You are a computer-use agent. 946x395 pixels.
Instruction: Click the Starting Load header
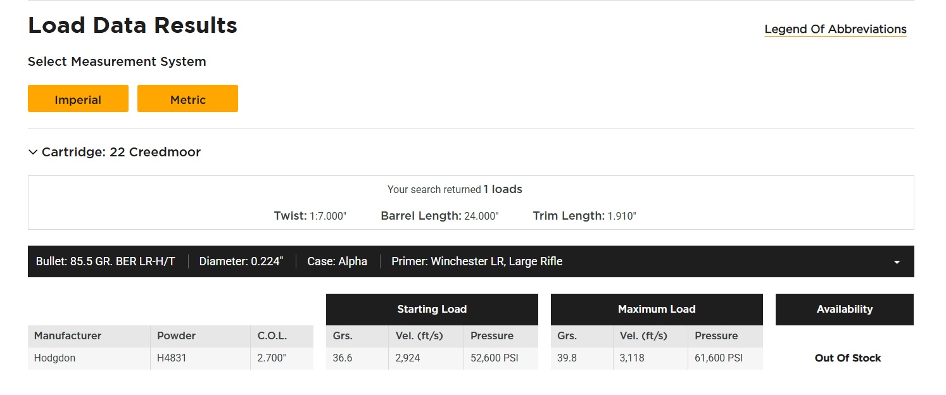pos(432,310)
